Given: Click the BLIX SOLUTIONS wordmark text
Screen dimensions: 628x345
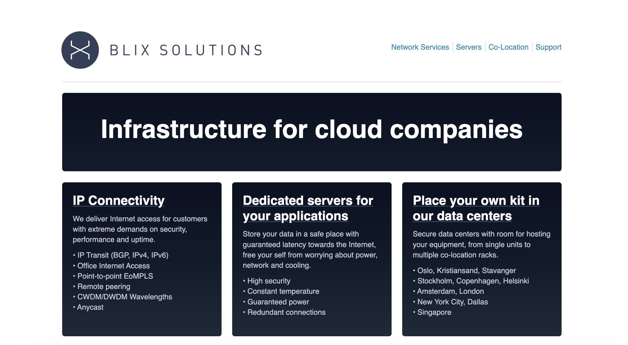Looking at the screenshot, I should (x=186, y=50).
